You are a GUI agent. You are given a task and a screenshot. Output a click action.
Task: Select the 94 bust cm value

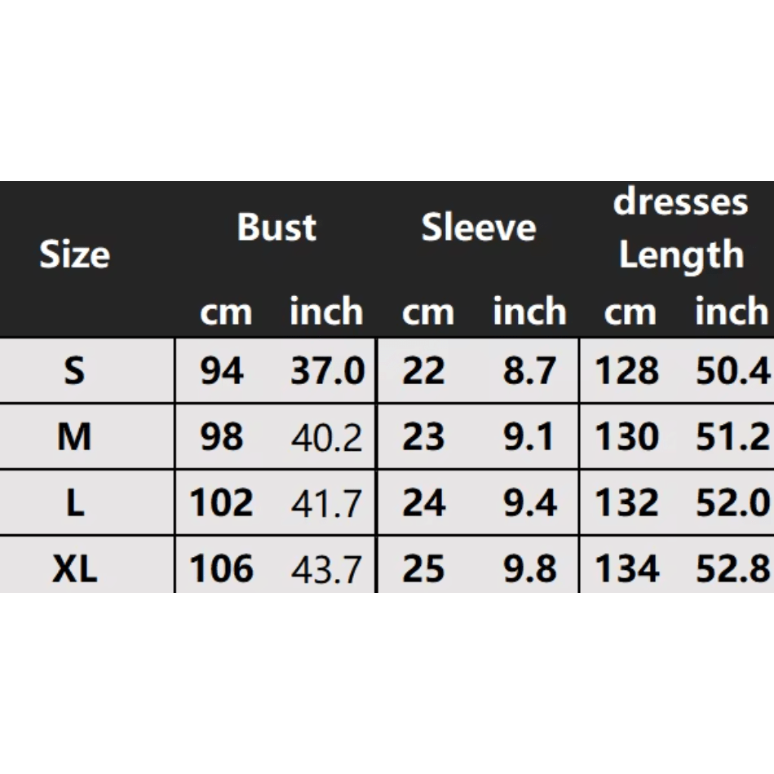(222, 372)
